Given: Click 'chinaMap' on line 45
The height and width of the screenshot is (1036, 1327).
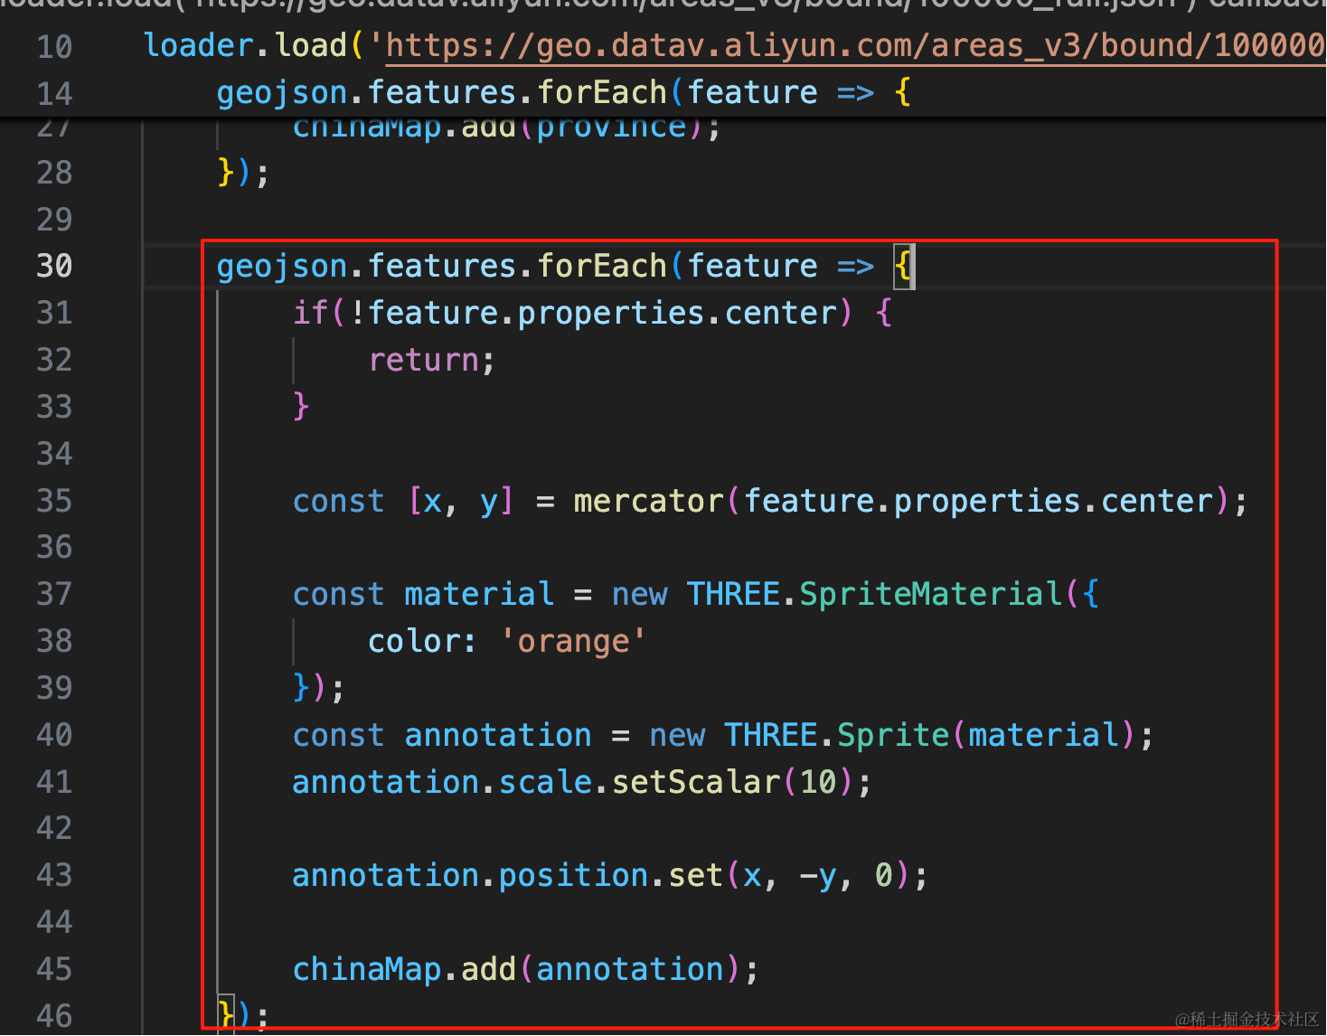Looking at the screenshot, I should pos(367,969).
